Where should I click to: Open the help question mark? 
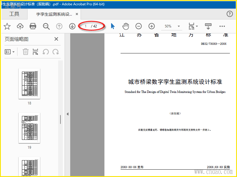point(230,14)
